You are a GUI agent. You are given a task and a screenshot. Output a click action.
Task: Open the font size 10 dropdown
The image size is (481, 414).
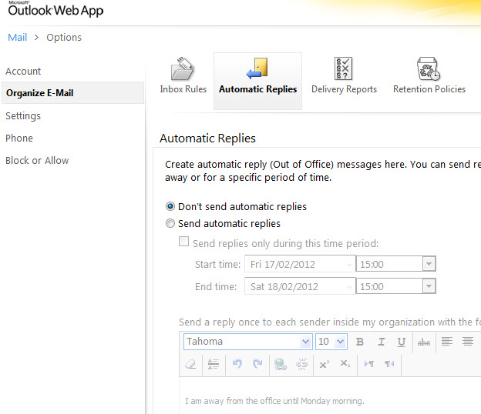pos(341,342)
